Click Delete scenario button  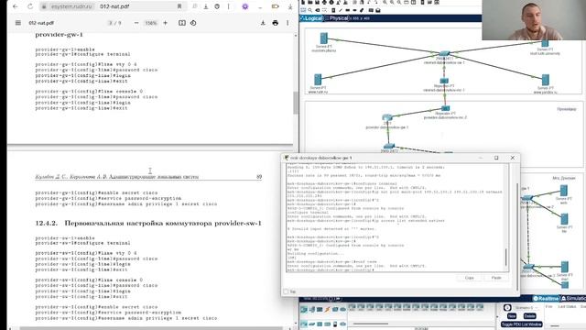coord(529,316)
